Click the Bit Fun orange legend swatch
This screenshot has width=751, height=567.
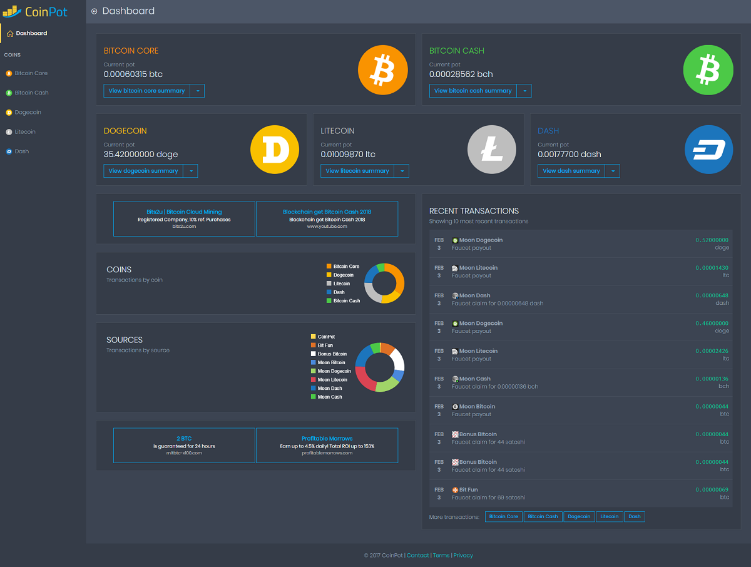[313, 345]
